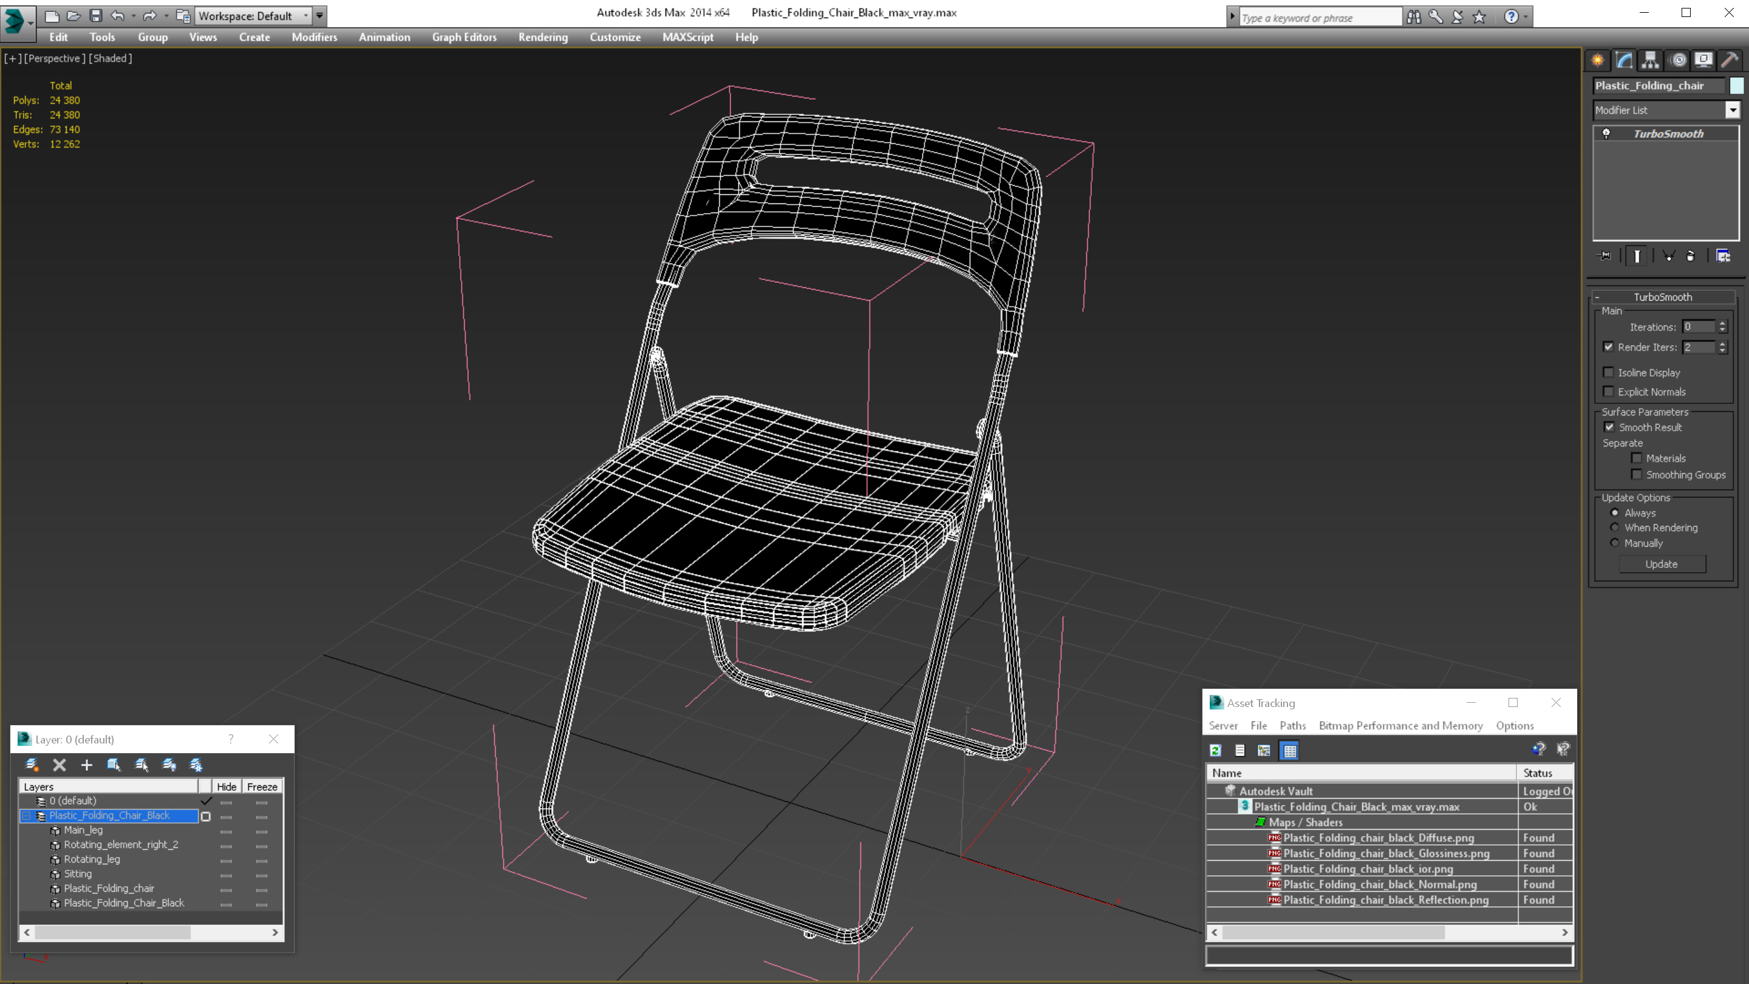Open the Modifier List dropdown
Viewport: 1749px width, 984px height.
tap(1733, 110)
